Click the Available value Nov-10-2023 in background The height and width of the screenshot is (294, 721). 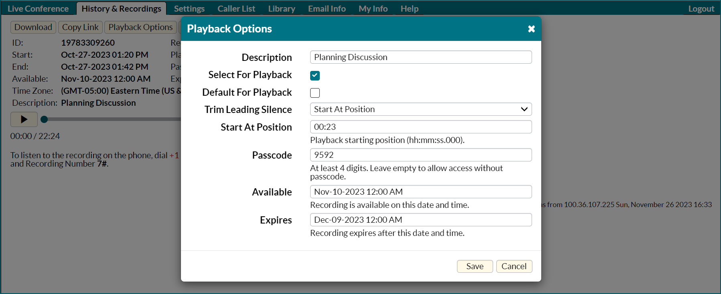point(106,79)
